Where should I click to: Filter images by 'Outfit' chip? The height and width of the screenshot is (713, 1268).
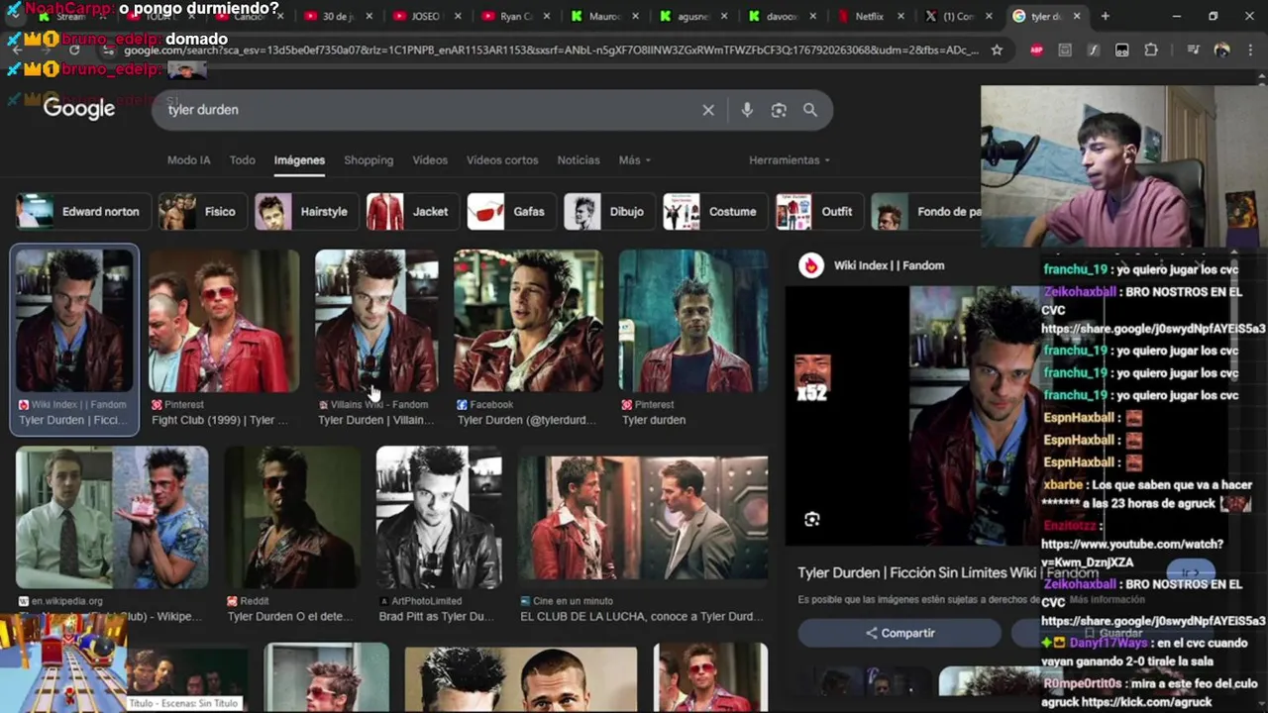tap(820, 212)
